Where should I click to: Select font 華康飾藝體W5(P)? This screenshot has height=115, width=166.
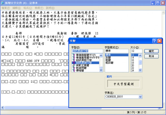tap(86, 55)
